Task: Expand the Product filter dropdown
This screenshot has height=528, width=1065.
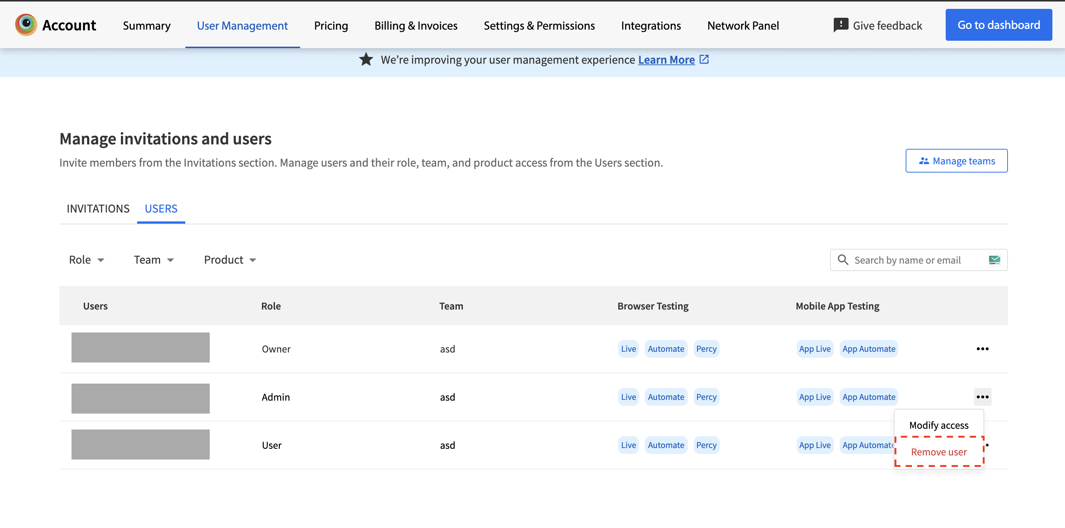Action: click(230, 260)
